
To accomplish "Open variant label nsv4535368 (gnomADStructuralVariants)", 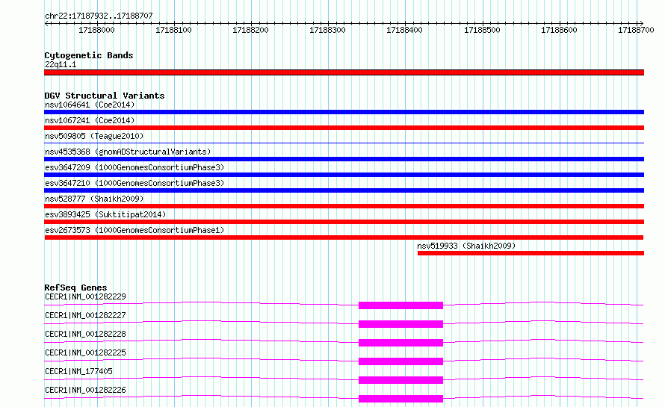I will (128, 152).
